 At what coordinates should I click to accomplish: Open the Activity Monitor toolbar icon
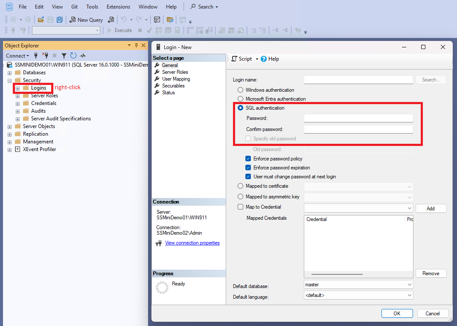tap(157, 20)
